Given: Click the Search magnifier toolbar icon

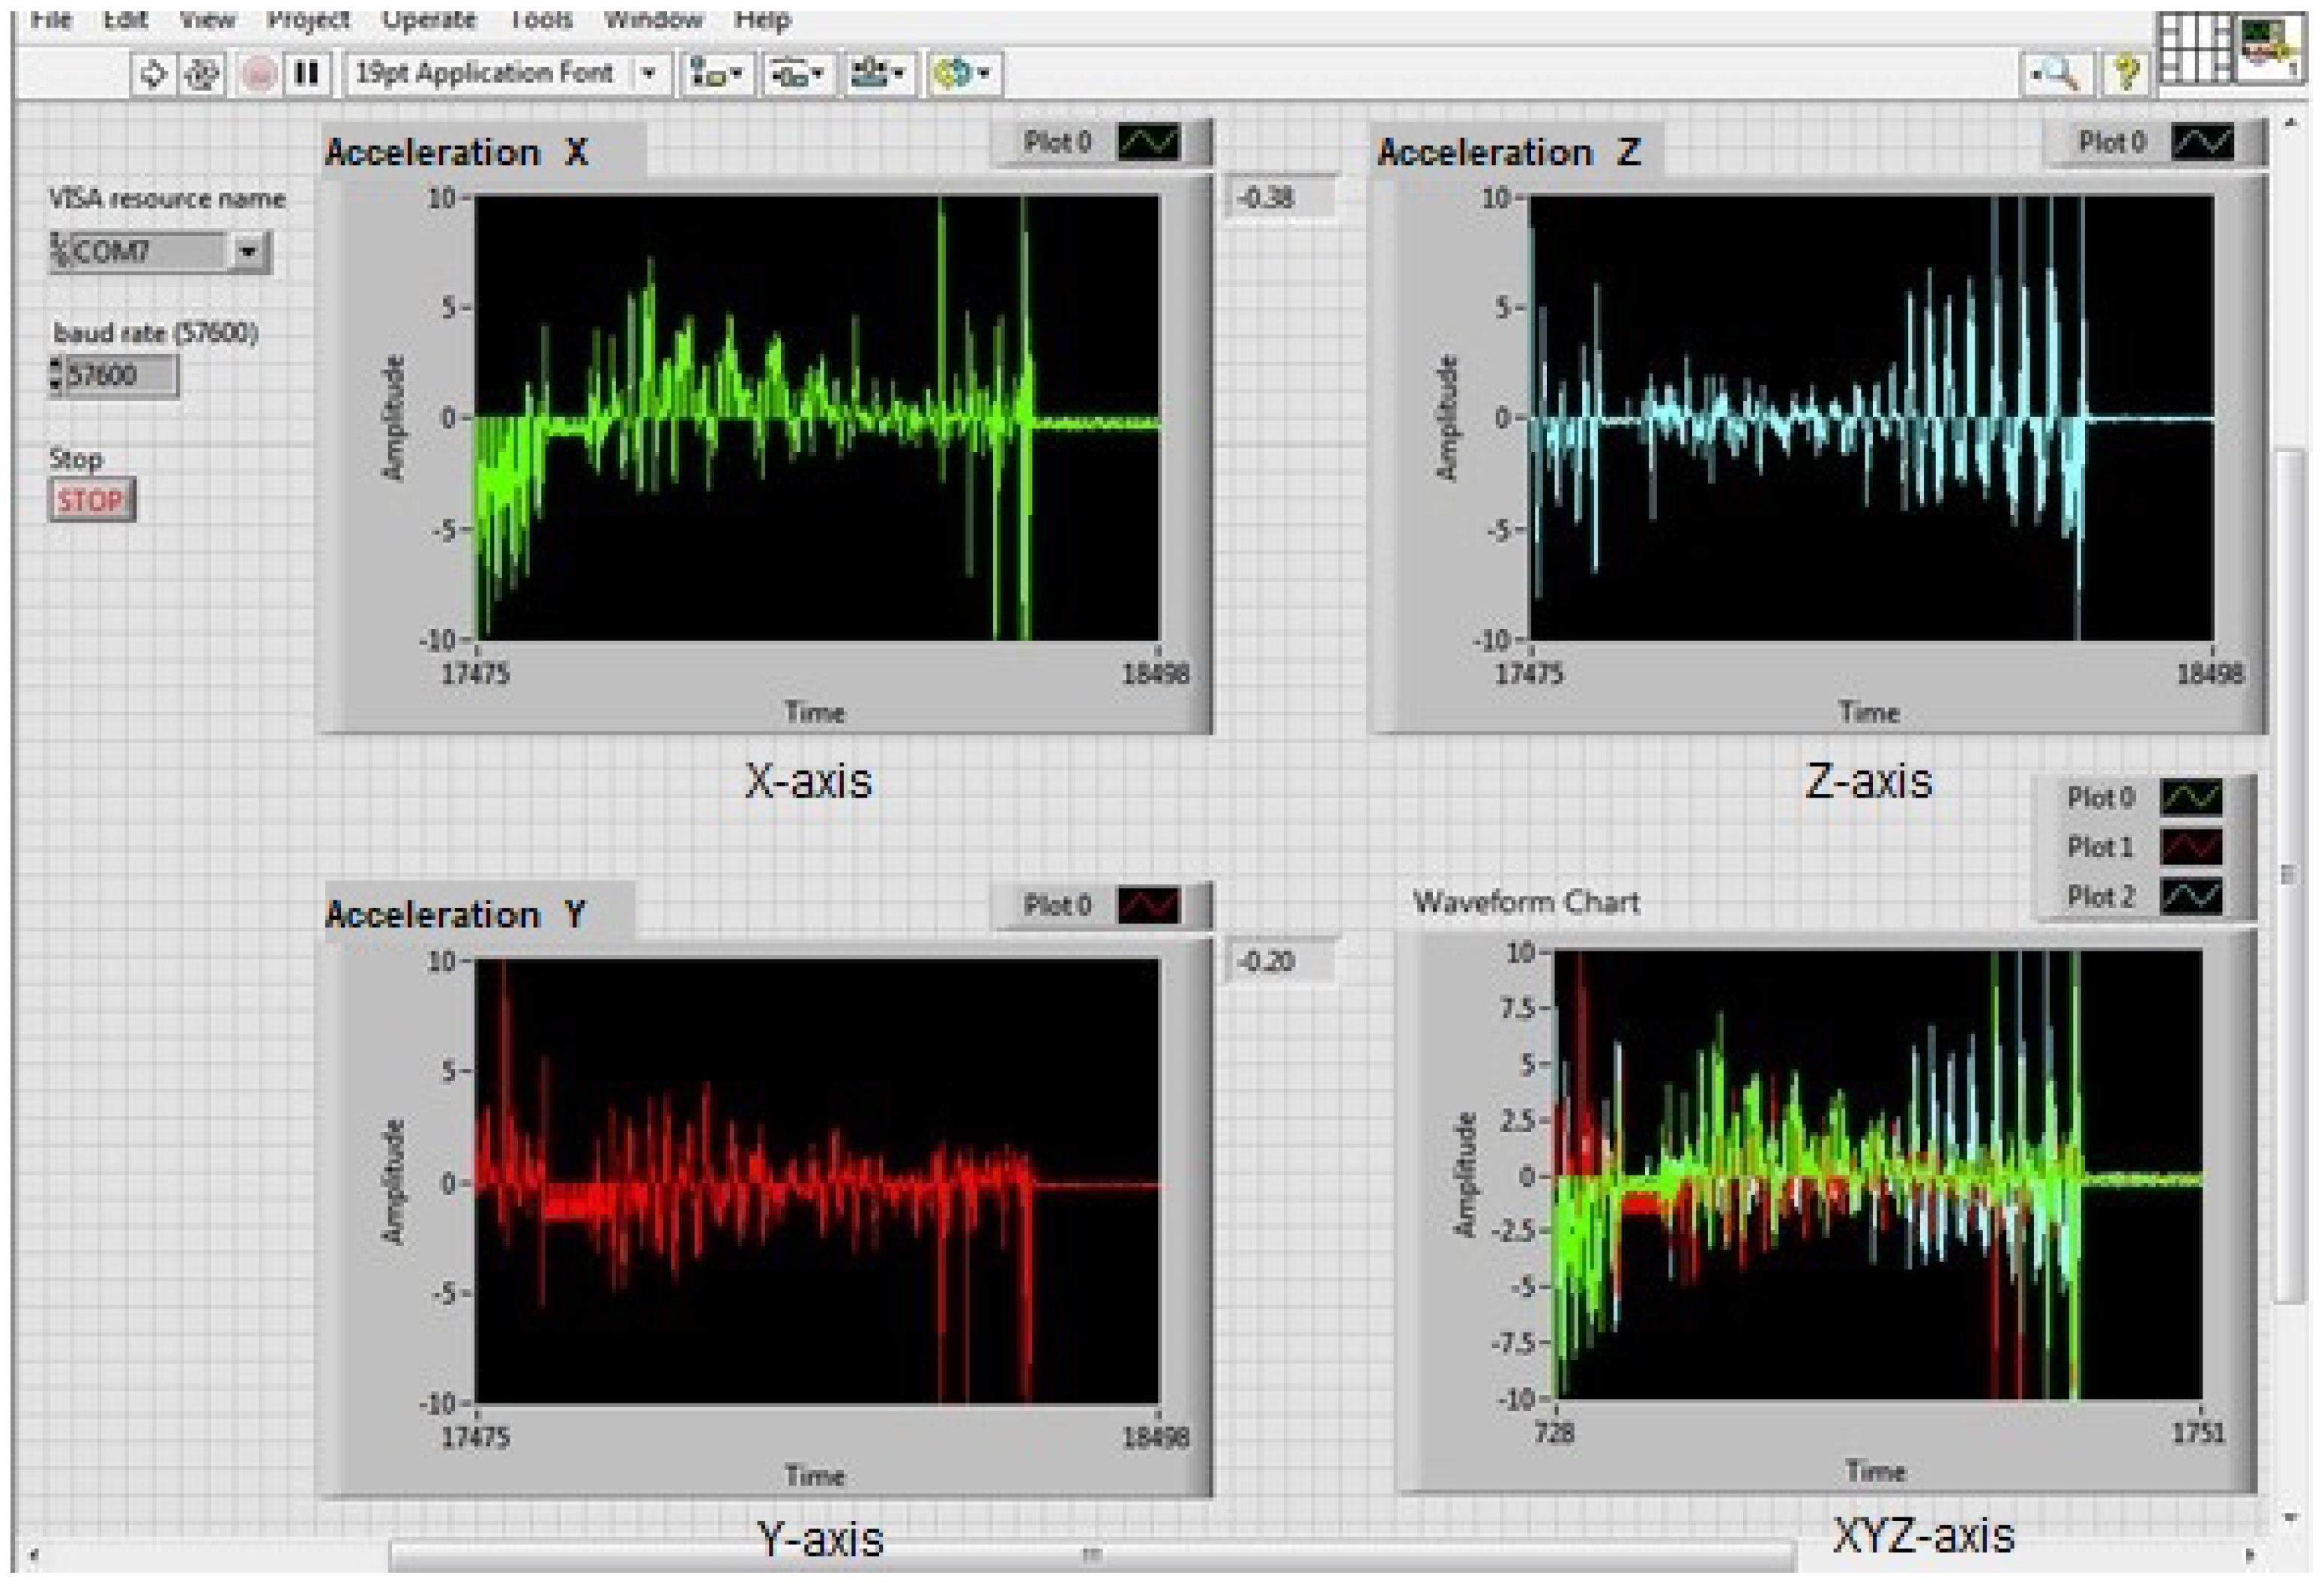Looking at the screenshot, I should tap(2057, 74).
